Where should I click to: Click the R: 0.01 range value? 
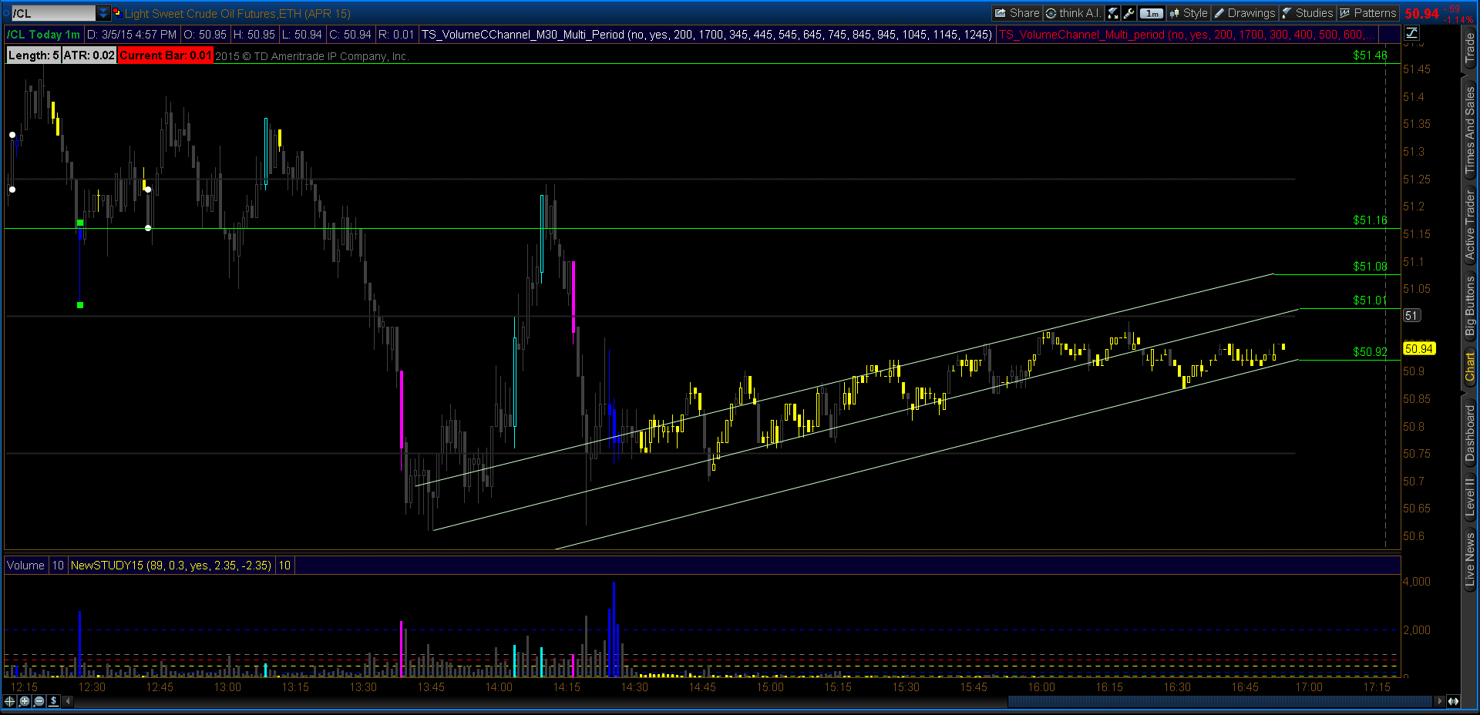(x=396, y=35)
